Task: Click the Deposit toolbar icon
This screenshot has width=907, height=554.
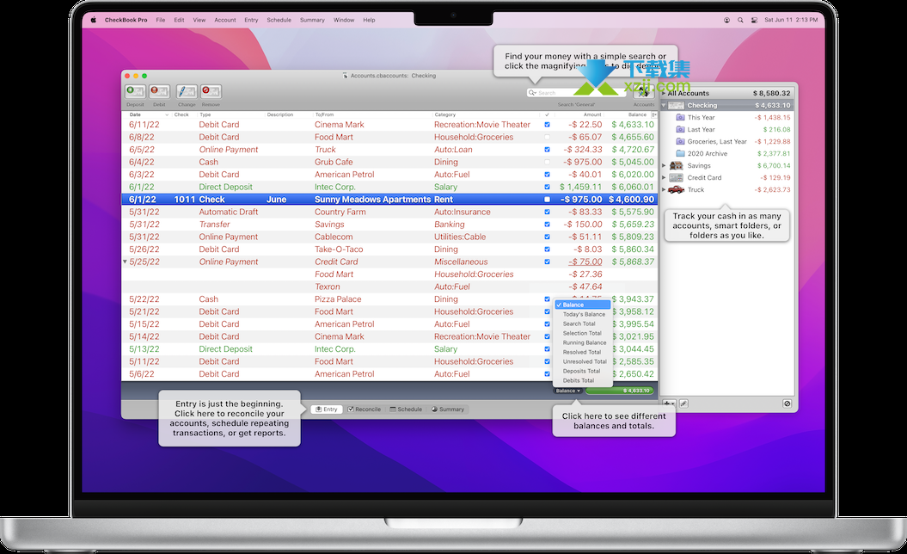Action: [135, 91]
